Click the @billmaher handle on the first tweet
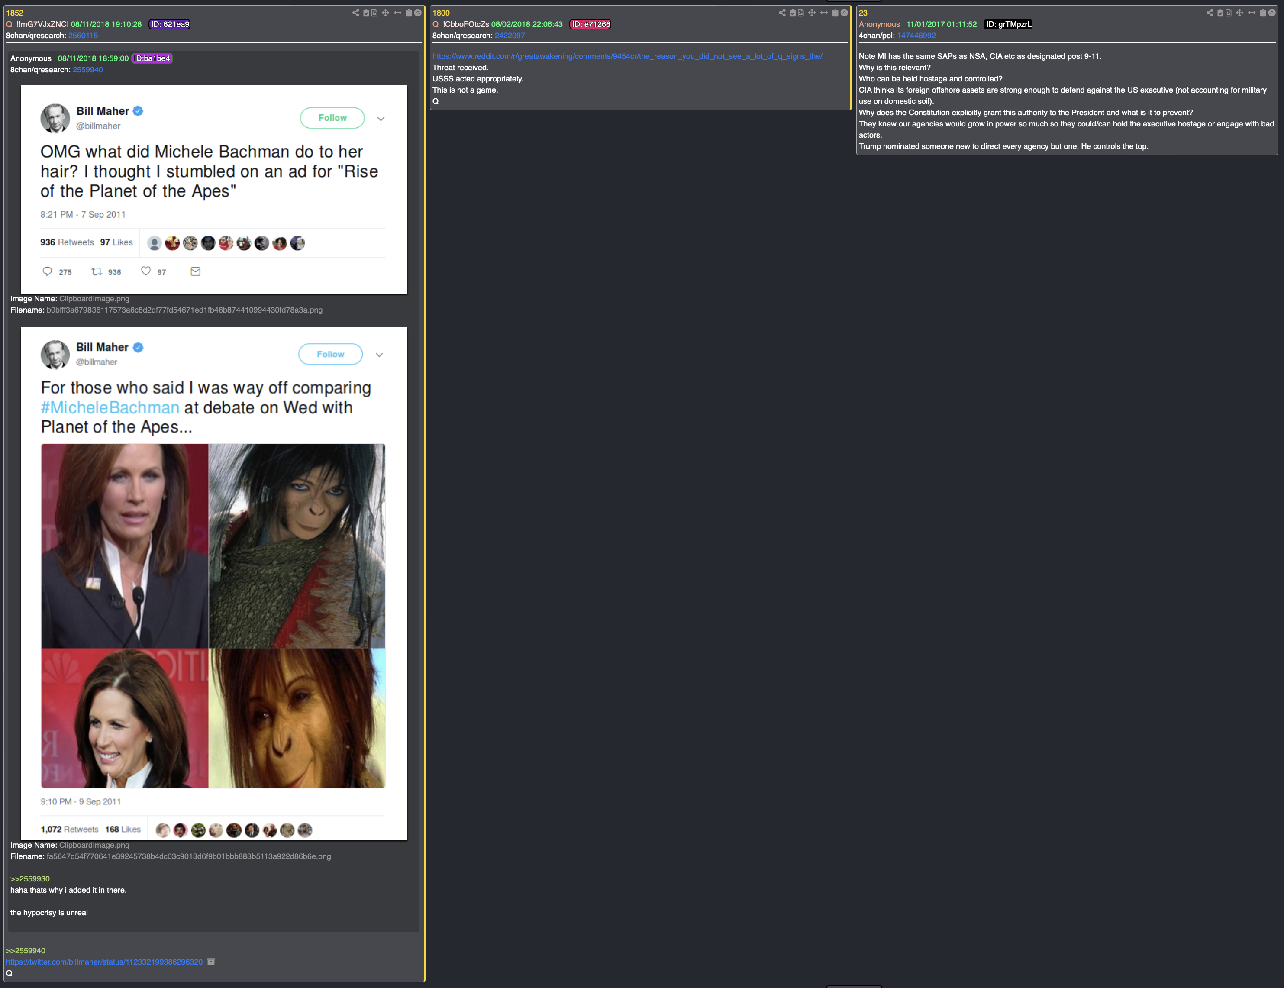The image size is (1284, 988). 98,126
